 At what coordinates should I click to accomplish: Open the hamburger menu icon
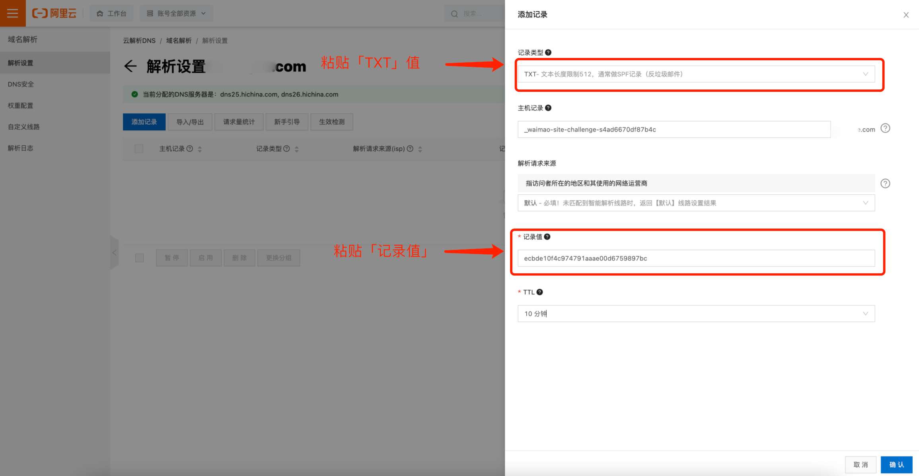13,13
